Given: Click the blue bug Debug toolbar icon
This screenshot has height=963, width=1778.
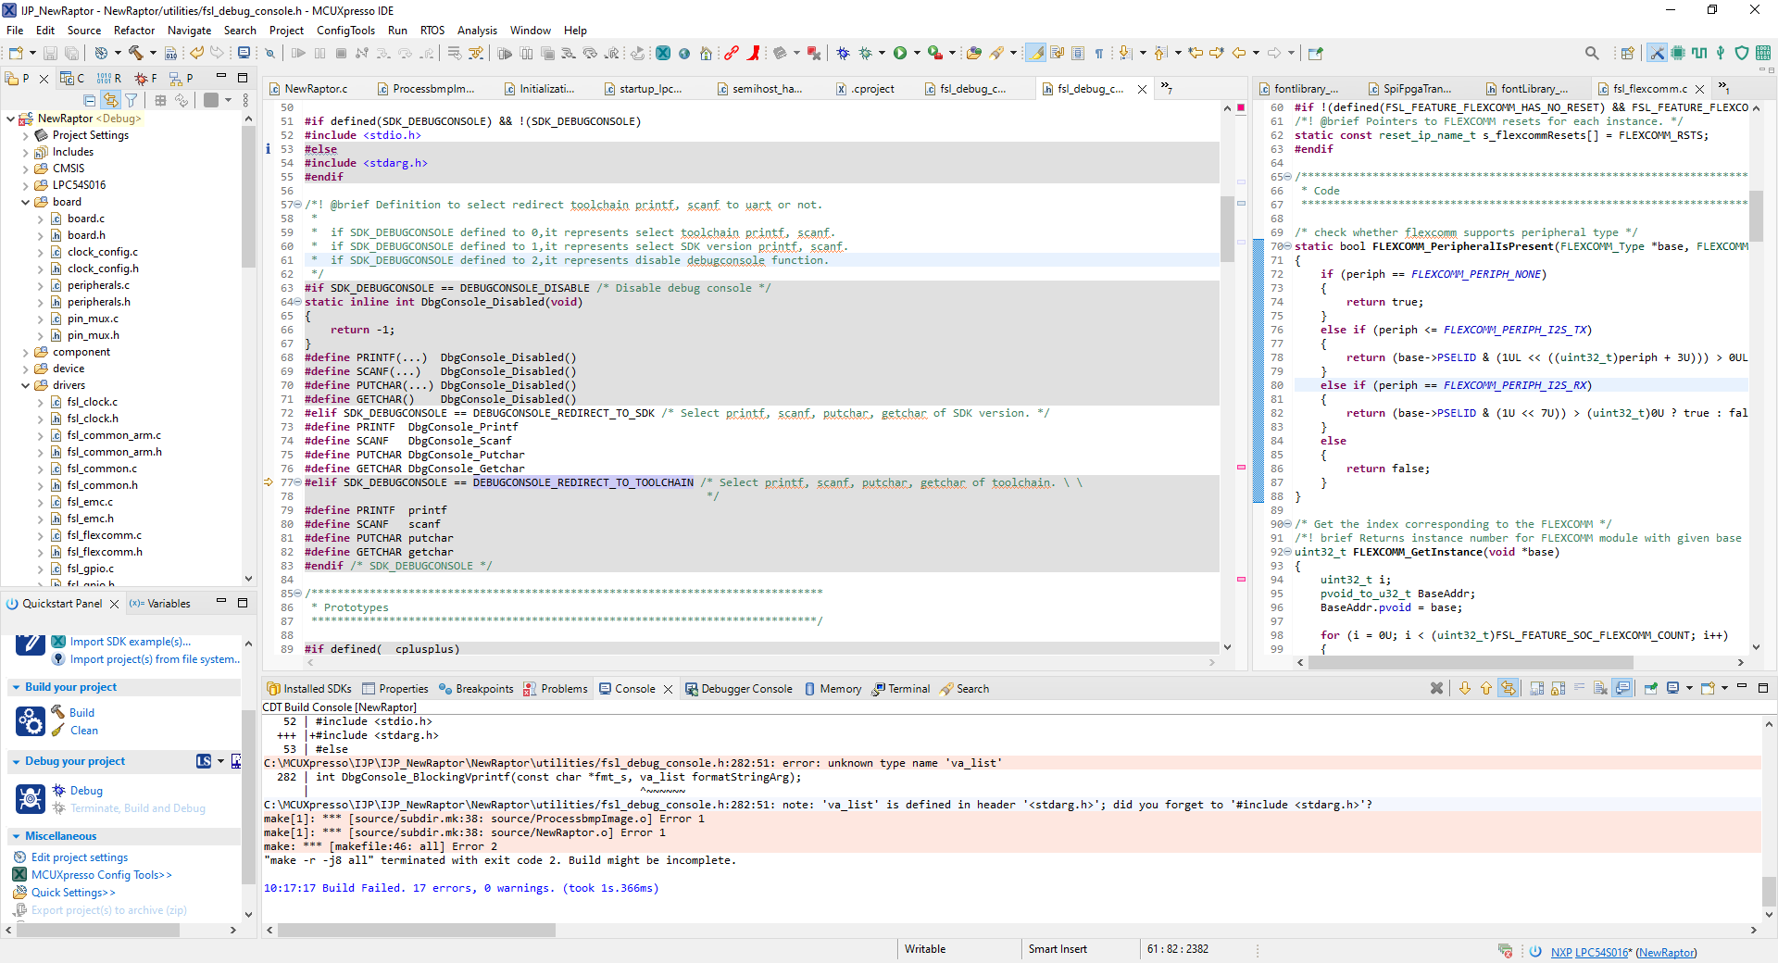Looking at the screenshot, I should pos(843,53).
